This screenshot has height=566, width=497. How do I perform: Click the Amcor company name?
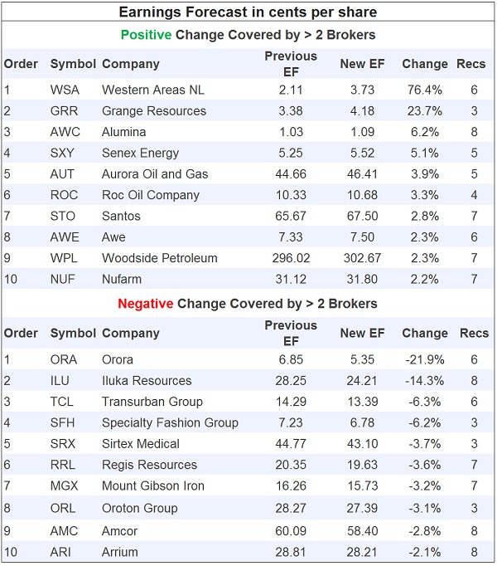119,531
